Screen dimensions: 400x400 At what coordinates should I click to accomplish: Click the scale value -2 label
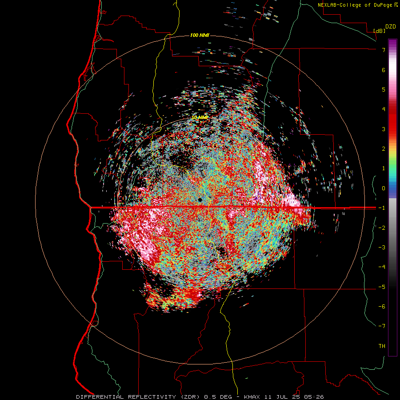[382, 228]
